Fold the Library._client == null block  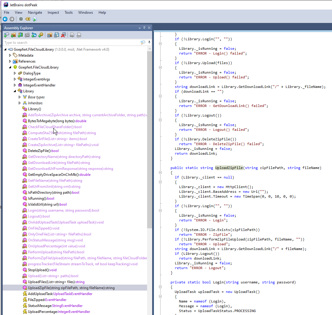[160, 182]
